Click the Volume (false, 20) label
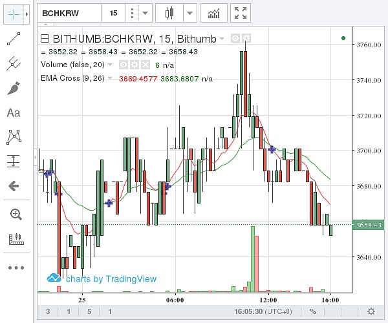Image resolution: width=388 pixels, height=323 pixels. point(72,65)
